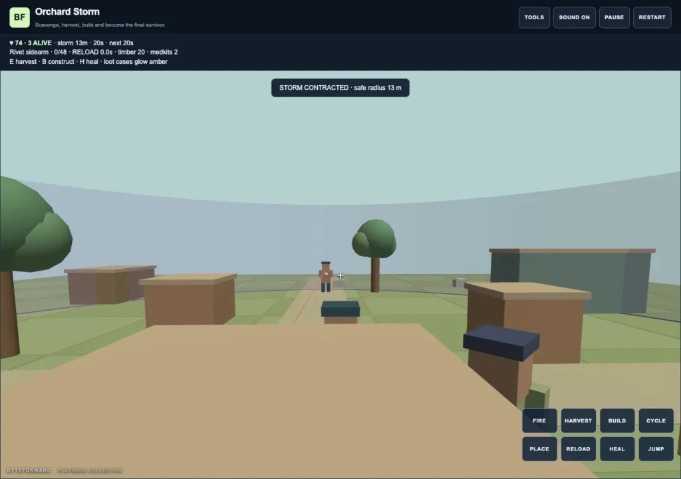
Task: Click the STORM CONTRACTED notification banner
Action: tap(340, 88)
